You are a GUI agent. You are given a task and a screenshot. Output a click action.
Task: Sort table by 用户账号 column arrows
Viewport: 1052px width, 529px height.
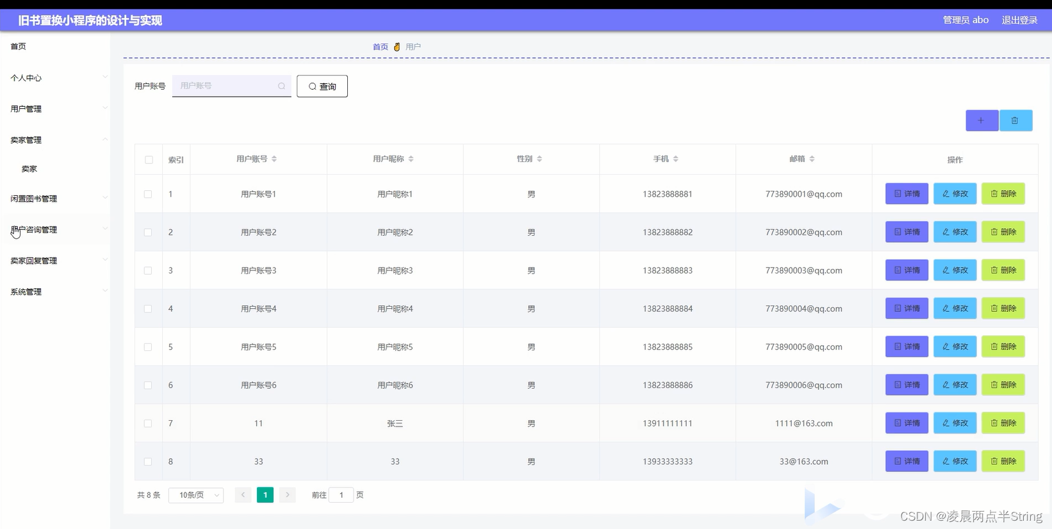pos(274,159)
